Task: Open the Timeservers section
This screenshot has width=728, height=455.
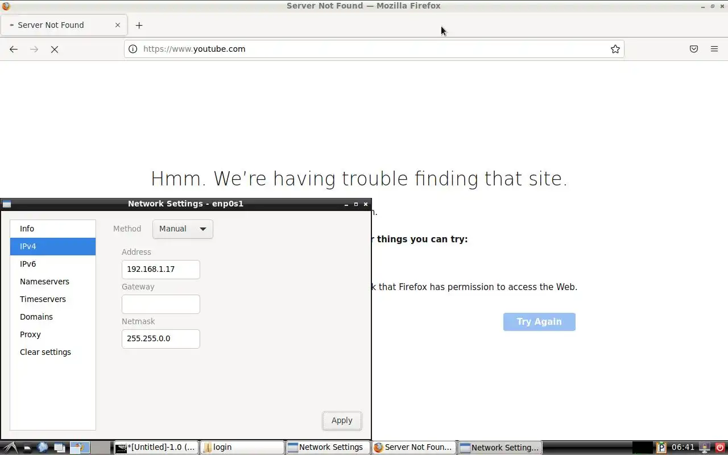Action: tap(52, 299)
